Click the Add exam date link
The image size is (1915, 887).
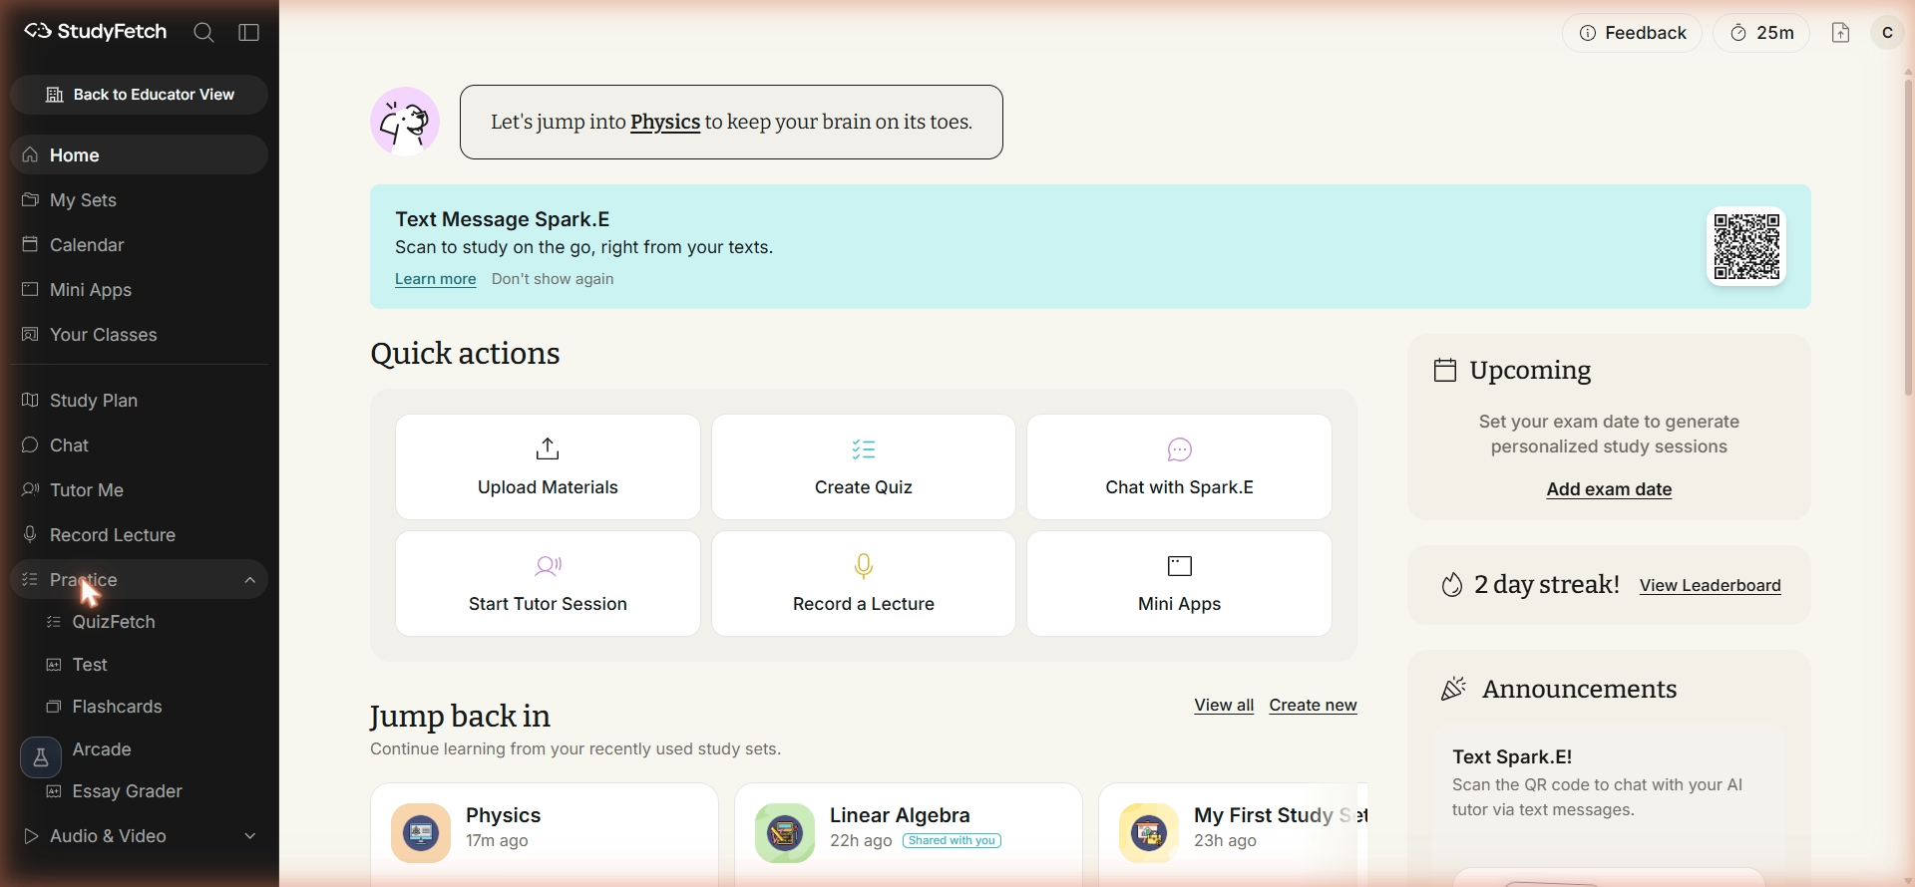pyautogui.click(x=1609, y=489)
